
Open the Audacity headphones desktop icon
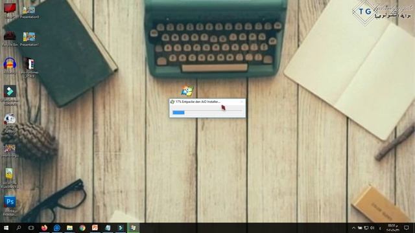[x=10, y=65]
